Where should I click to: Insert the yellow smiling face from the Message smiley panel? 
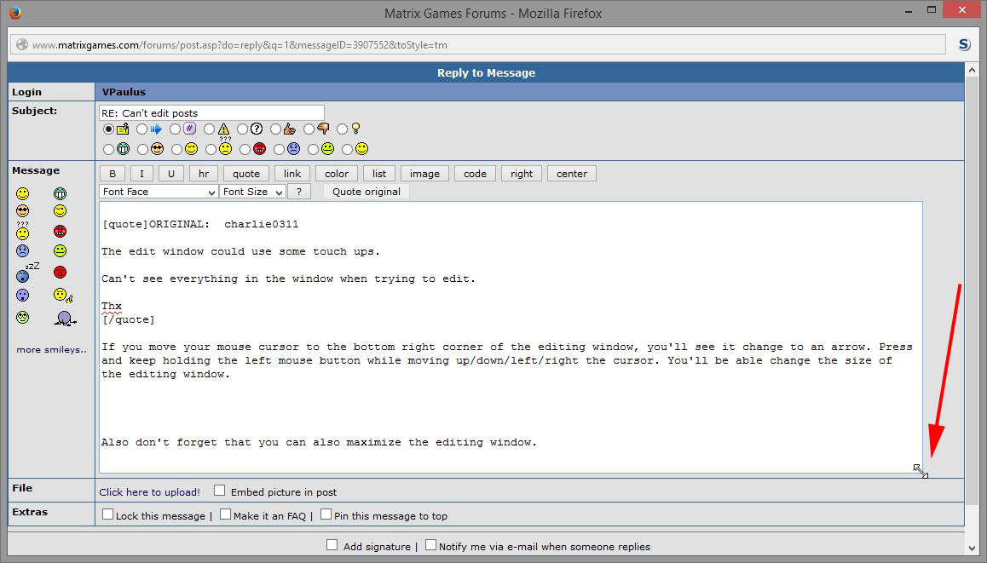coord(23,193)
